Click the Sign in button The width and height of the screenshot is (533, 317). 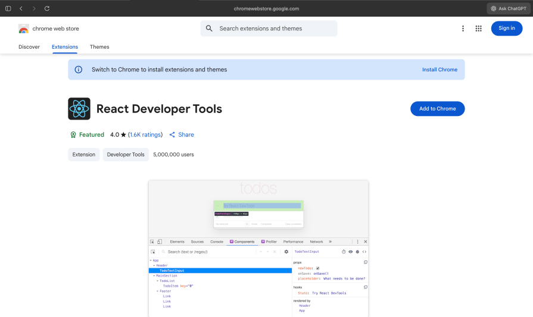[x=506, y=28]
